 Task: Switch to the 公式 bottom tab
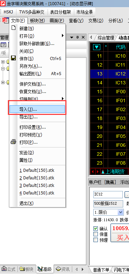tap(9, 269)
